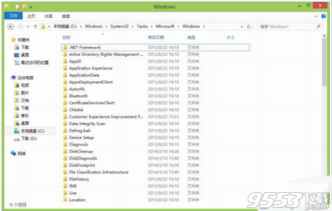
Task: Select the Location folder icon
Action: 65,200
